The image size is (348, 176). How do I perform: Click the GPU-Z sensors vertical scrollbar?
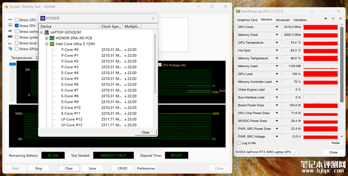pos(341,64)
